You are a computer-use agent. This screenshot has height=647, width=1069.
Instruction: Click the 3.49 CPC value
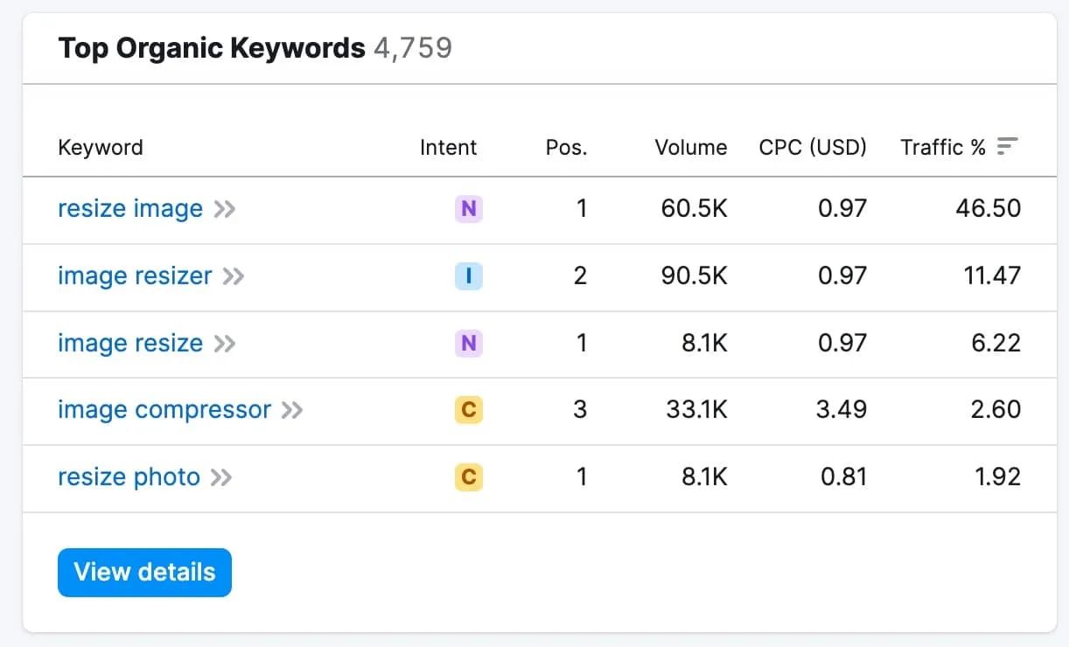coord(842,410)
